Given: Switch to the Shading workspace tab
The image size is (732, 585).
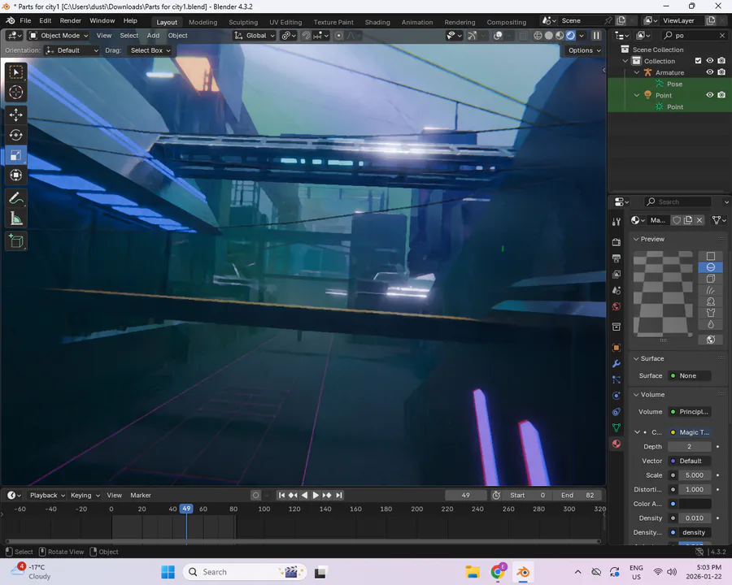Looking at the screenshot, I should point(377,22).
